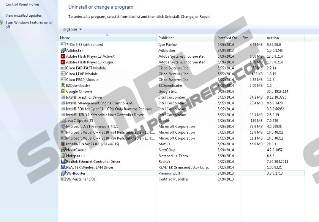This screenshot has width=319, height=222.
Task: Click the Google Chrome icon
Action: pyautogui.click(x=63, y=91)
